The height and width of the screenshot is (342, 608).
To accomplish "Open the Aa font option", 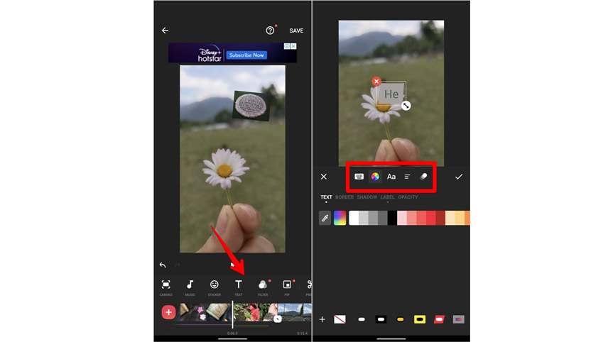I will pyautogui.click(x=391, y=177).
